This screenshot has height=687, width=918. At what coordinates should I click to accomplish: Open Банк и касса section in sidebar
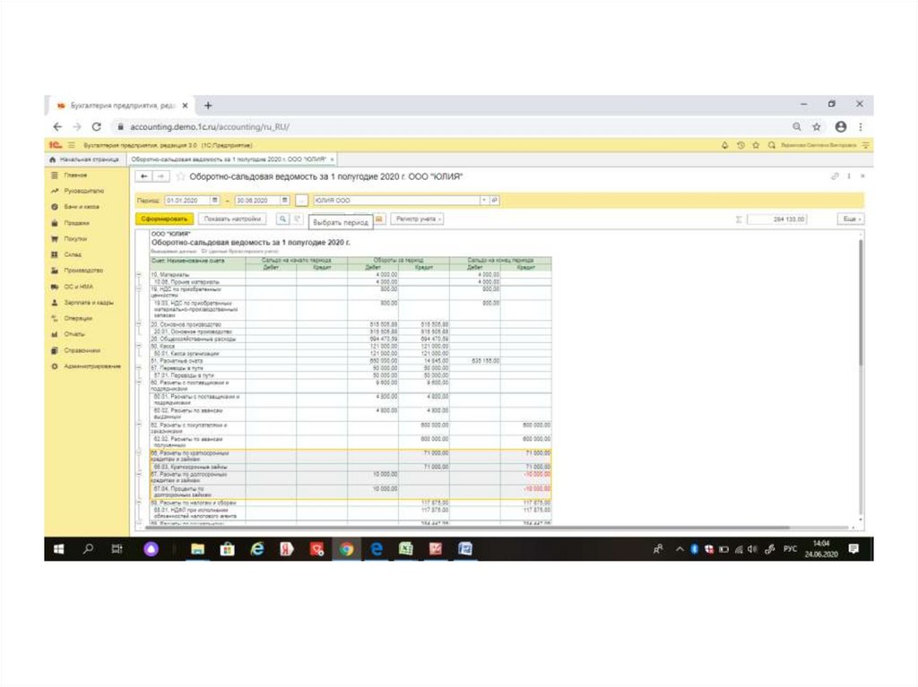[x=81, y=207]
